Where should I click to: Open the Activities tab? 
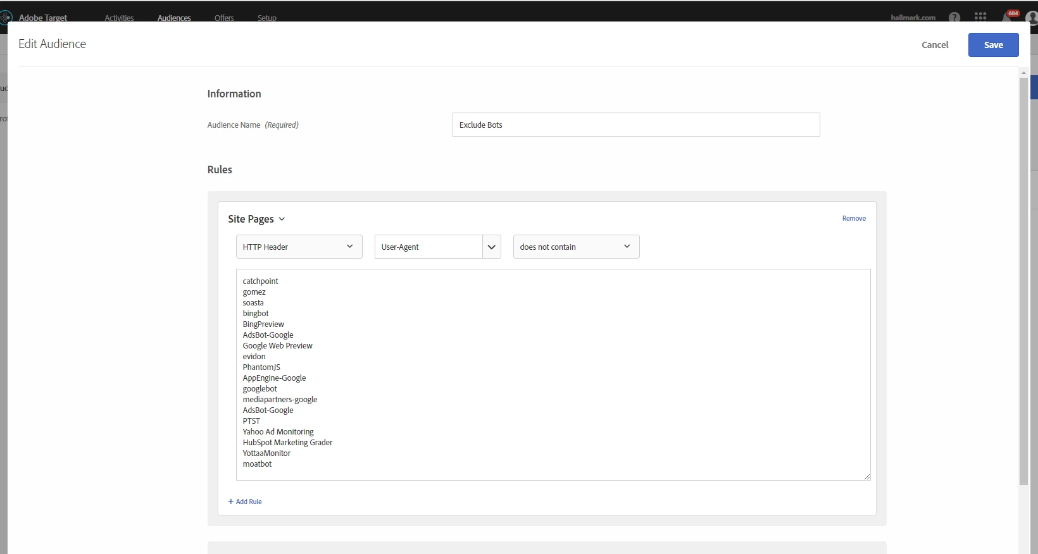pos(119,18)
